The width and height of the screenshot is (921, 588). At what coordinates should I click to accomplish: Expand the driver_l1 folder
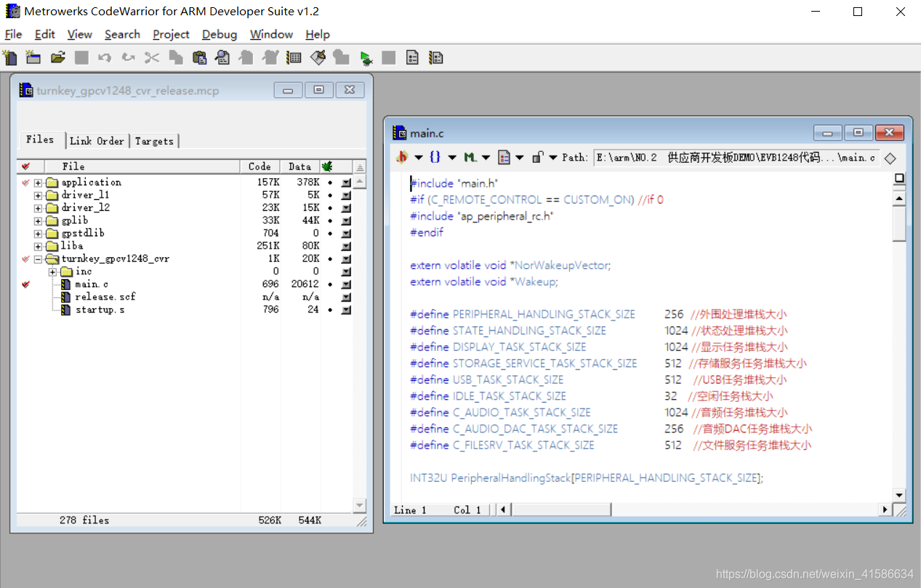coord(39,195)
